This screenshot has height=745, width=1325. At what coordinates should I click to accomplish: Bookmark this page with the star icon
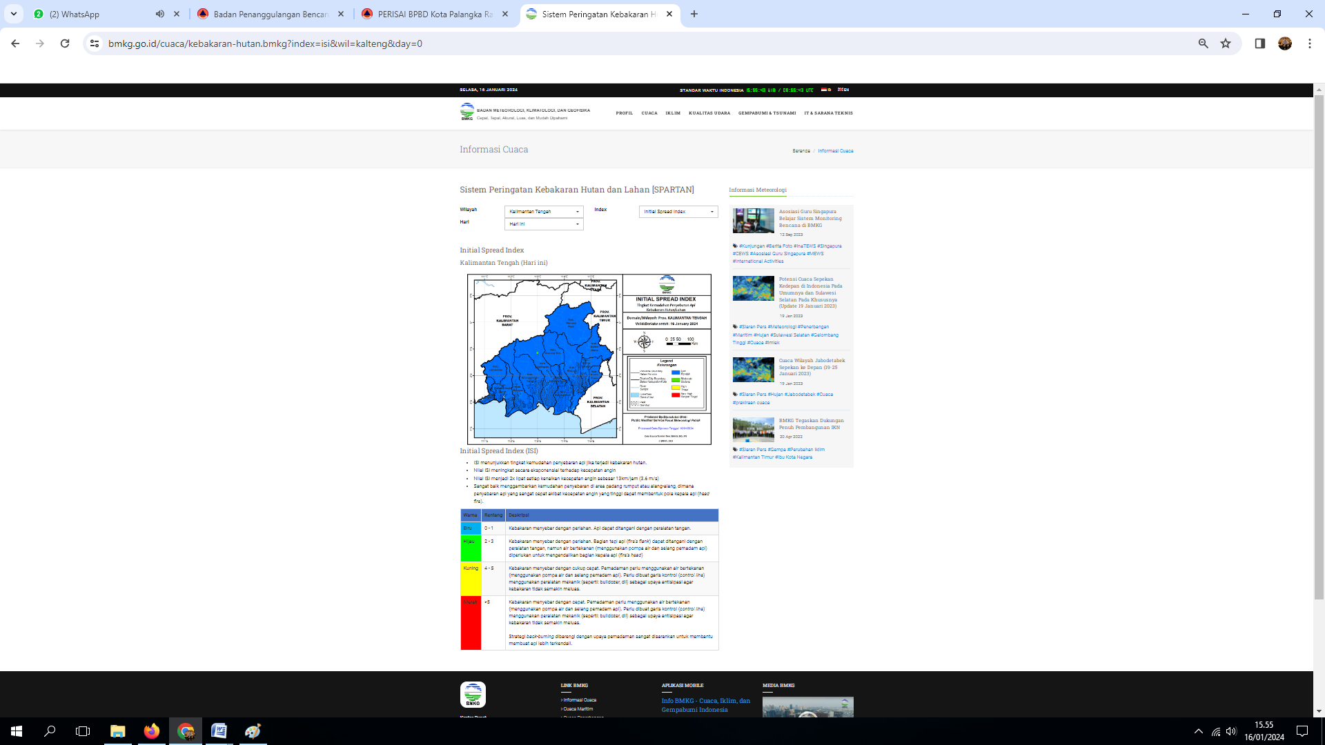[1226, 43]
